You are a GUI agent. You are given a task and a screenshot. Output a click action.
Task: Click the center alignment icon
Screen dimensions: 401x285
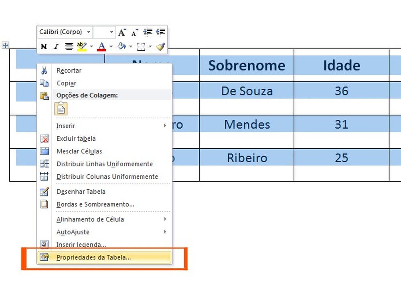coord(69,46)
